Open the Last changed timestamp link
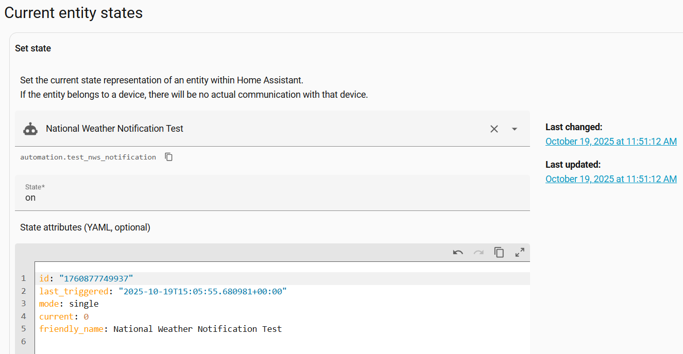Screen dimensions: 683x354 (x=611, y=141)
